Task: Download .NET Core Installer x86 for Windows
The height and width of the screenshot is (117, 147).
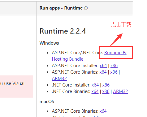Action: [x=106, y=85]
